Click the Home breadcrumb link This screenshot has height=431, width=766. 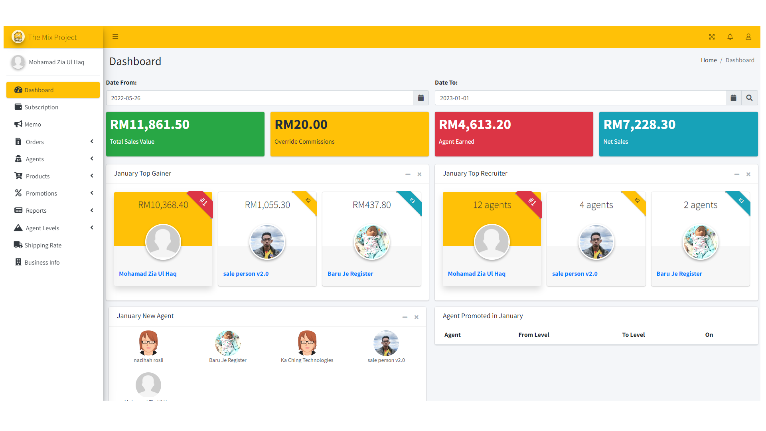pos(709,60)
